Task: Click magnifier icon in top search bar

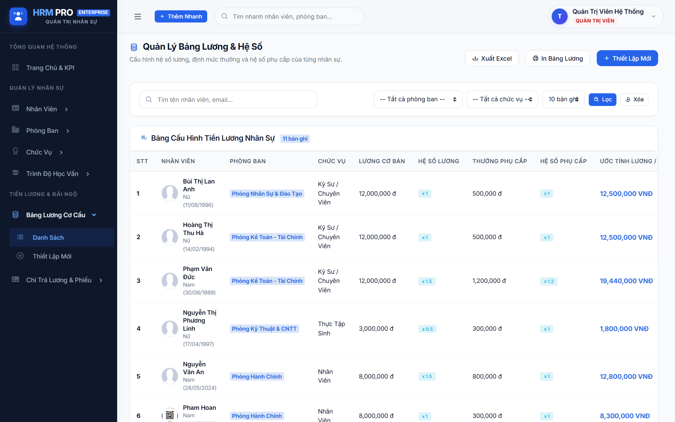Action: [x=224, y=16]
